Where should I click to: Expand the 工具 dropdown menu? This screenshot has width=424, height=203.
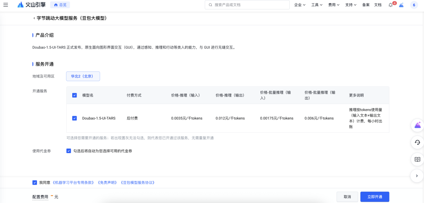point(317,5)
